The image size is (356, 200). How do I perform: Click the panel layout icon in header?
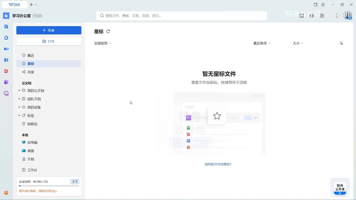[x=301, y=16]
